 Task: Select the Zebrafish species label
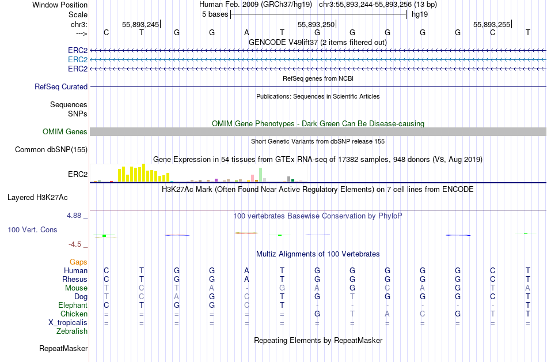pyautogui.click(x=72, y=331)
